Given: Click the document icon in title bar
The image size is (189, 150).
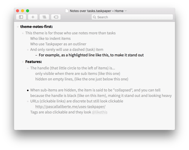Looking at the screenshot, I should point(67,11).
